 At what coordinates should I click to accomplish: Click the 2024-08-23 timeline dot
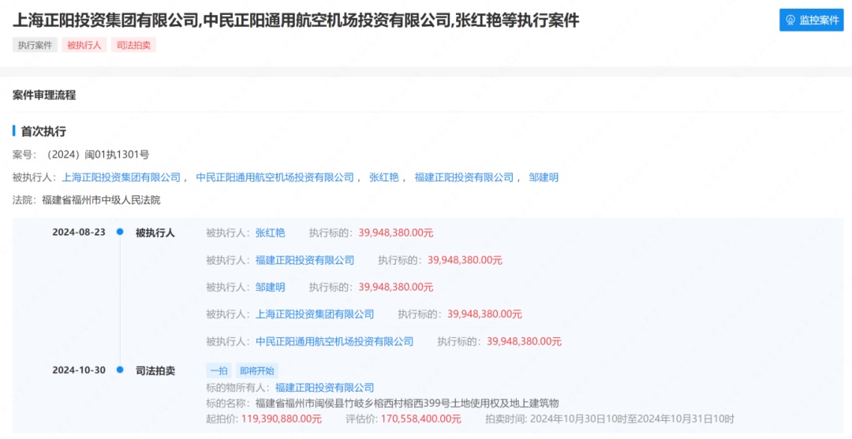(120, 233)
